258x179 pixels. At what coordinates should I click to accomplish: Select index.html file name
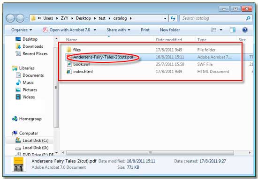click(x=83, y=72)
